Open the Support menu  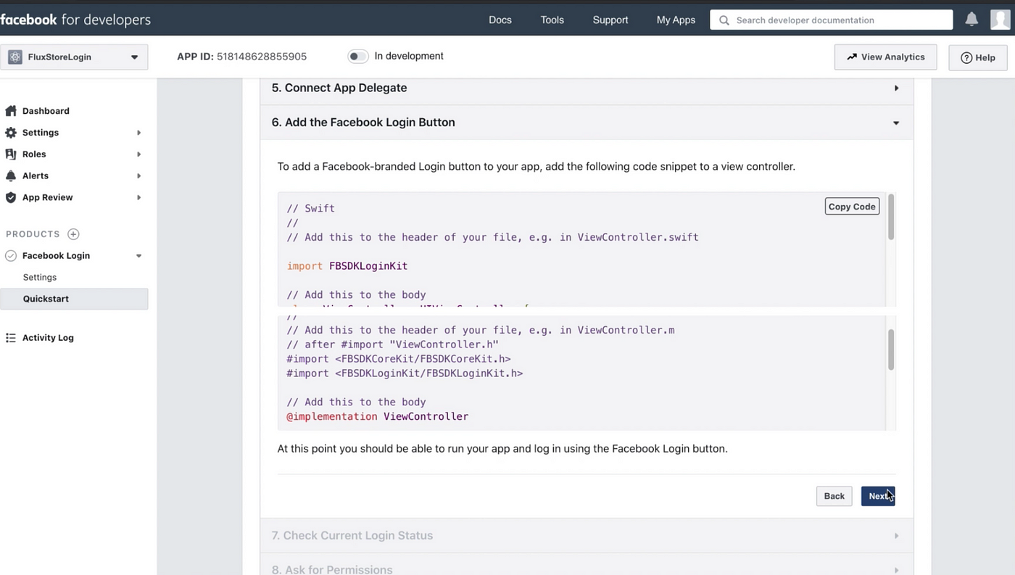coord(610,20)
